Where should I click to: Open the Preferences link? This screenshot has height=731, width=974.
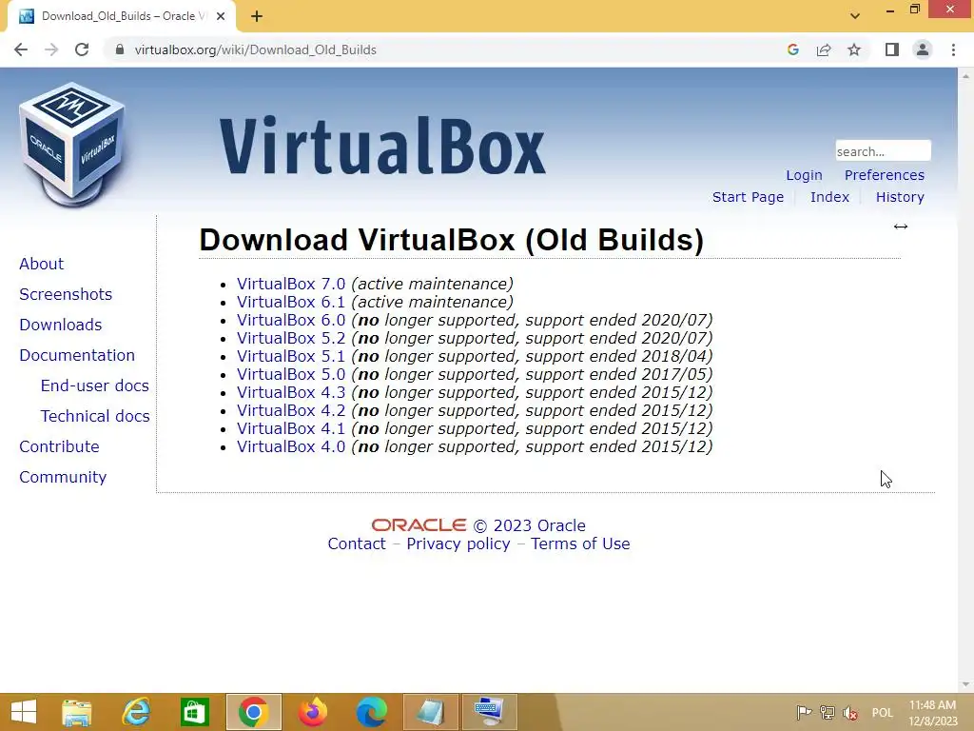tap(884, 175)
